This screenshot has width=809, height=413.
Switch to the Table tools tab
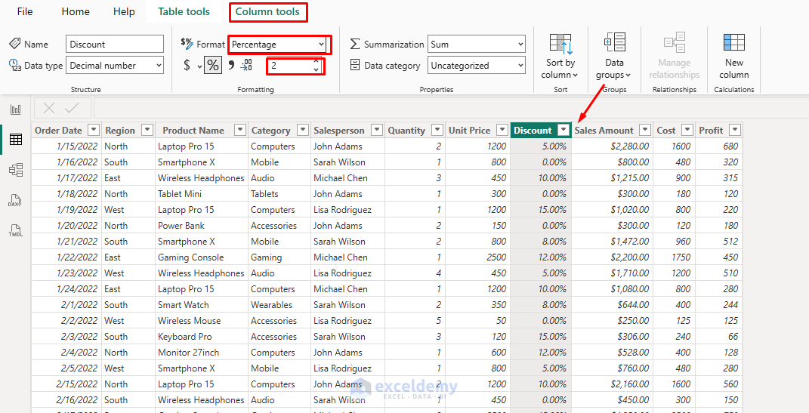(184, 11)
